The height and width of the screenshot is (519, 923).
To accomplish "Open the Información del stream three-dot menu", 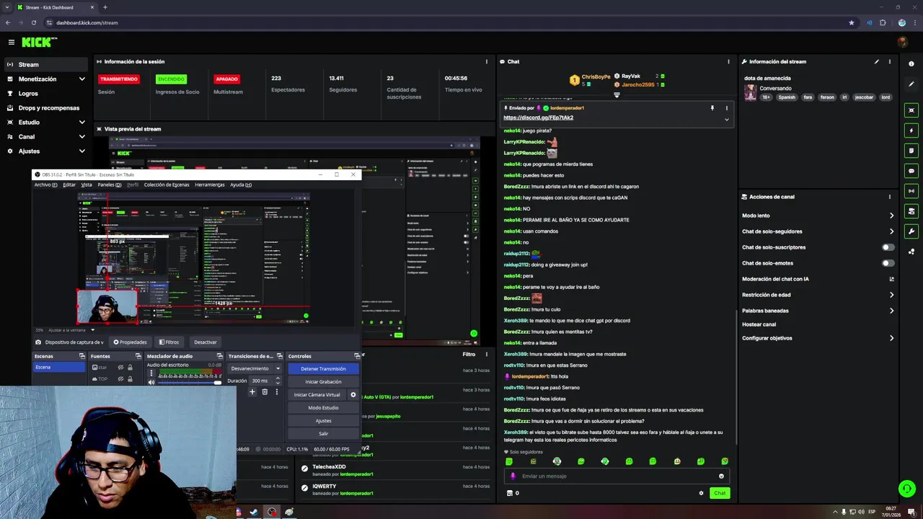I will coord(890,62).
